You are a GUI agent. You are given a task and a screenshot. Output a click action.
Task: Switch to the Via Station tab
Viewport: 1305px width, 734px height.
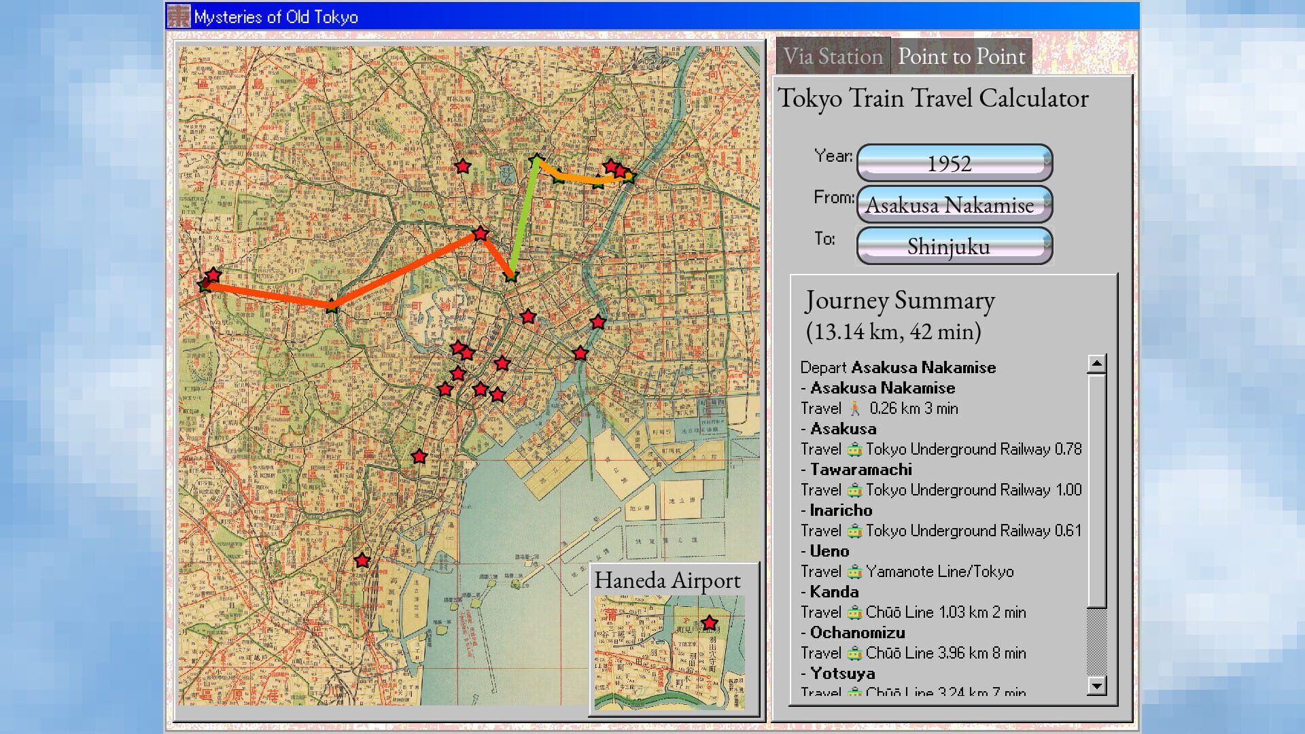coord(834,56)
